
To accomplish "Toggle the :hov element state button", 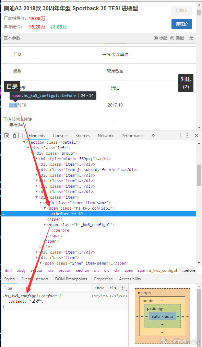I will tap(99, 288).
